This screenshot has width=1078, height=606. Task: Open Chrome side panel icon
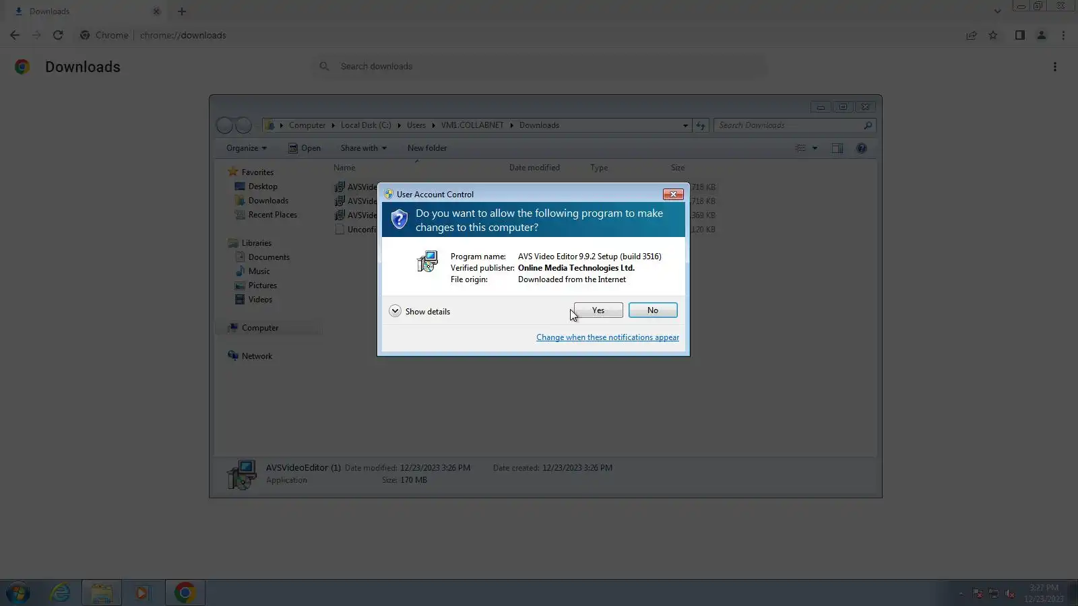pyautogui.click(x=1019, y=35)
